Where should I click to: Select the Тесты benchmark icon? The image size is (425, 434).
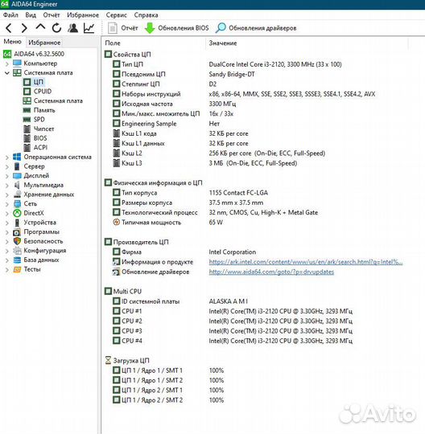pyautogui.click(x=17, y=269)
